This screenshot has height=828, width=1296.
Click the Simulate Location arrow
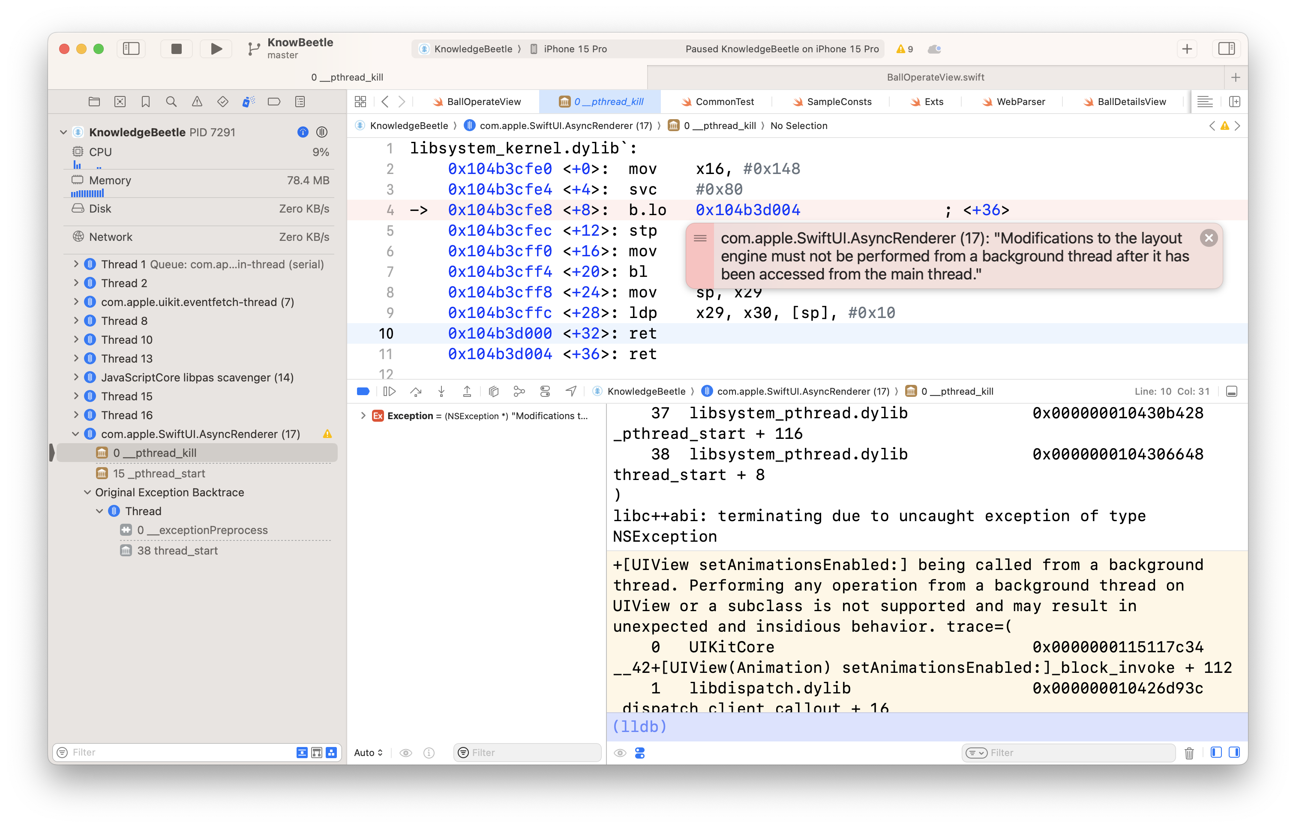pyautogui.click(x=571, y=391)
